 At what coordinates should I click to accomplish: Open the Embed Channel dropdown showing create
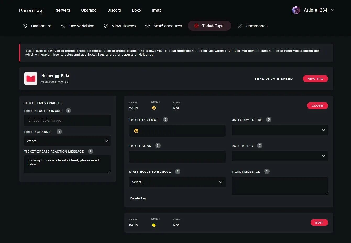[x=67, y=141]
